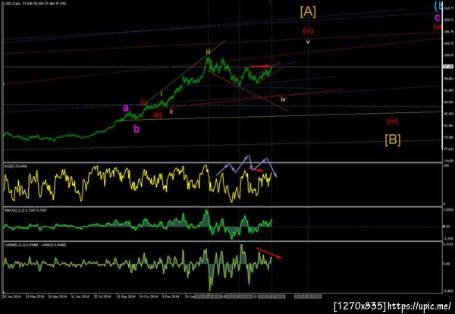The width and height of the screenshot is (455, 314).
Task: Select the orange [B] wave label
Action: click(393, 140)
